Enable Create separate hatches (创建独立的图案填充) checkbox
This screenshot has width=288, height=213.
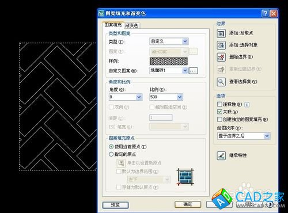point(219,119)
